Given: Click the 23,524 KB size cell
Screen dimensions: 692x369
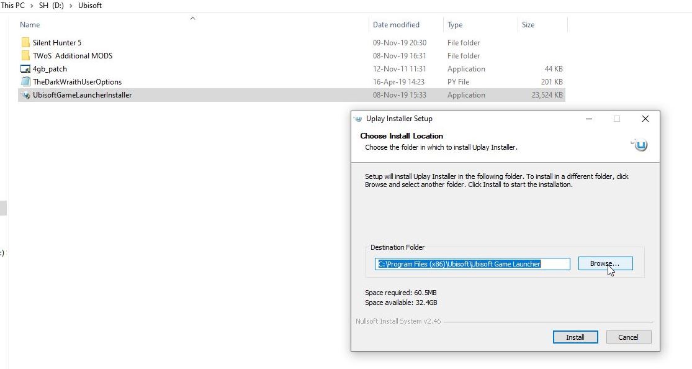Looking at the screenshot, I should (547, 95).
